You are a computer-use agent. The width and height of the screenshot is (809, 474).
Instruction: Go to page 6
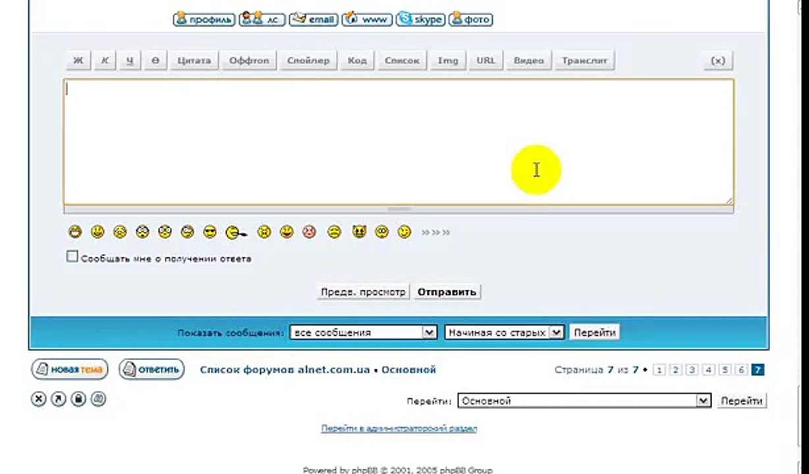point(741,370)
